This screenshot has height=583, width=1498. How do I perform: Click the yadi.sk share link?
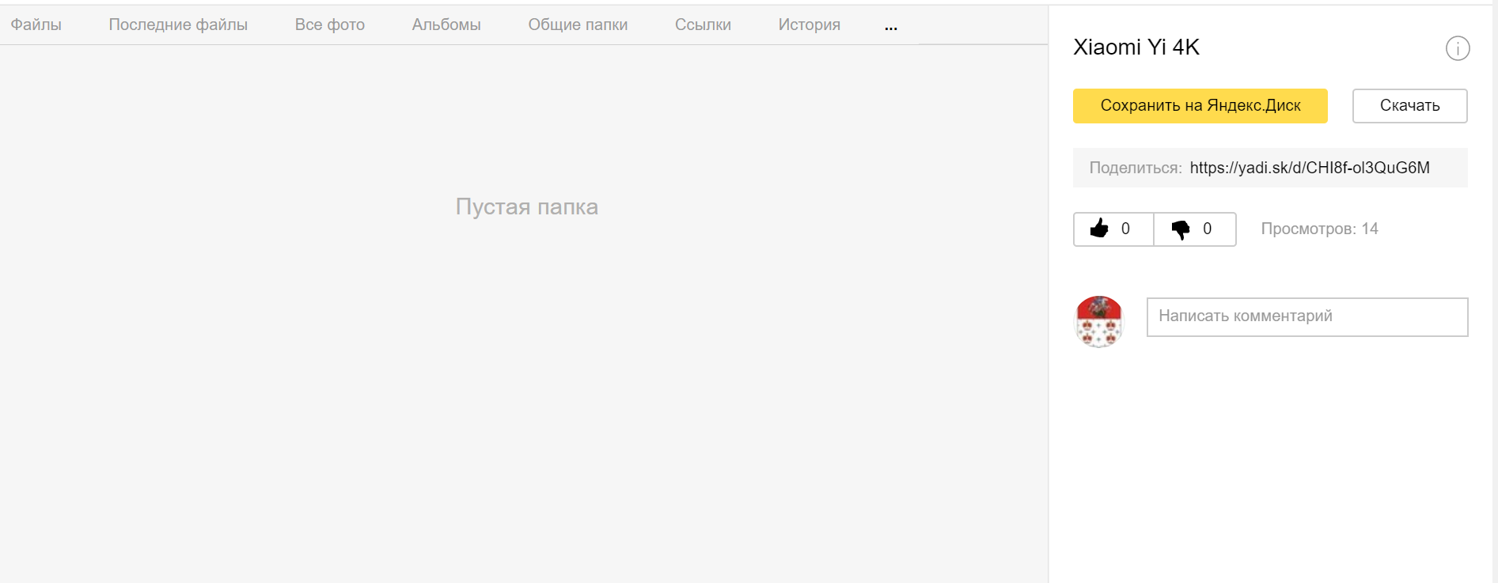(x=1309, y=168)
